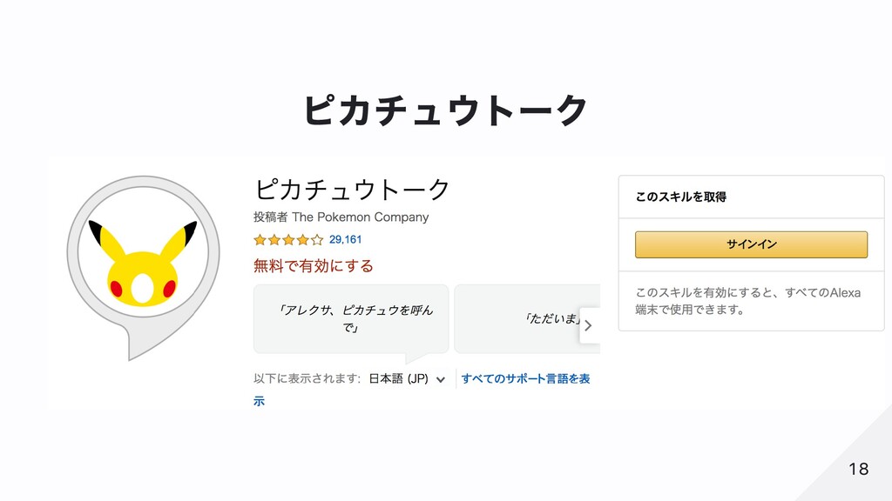Click the large bold slide title

click(445, 110)
